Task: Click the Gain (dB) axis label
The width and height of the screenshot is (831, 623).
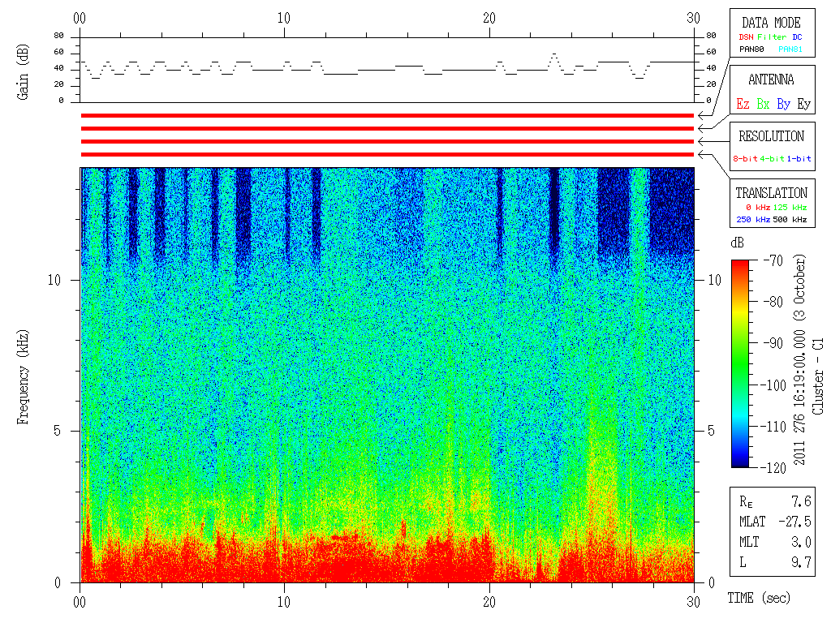Action: [23, 72]
